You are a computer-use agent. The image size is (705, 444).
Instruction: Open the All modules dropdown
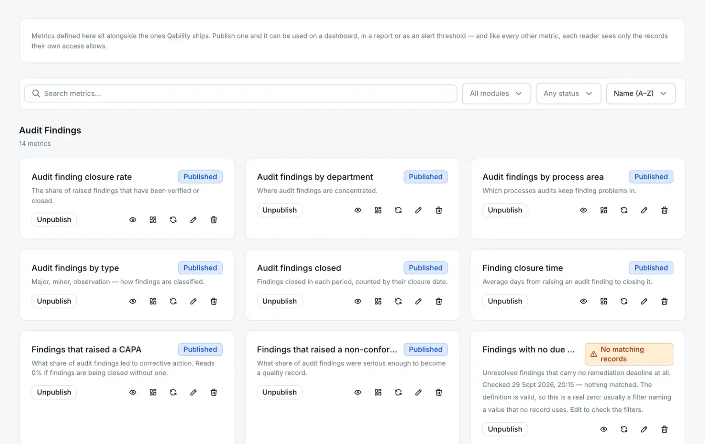coord(496,94)
